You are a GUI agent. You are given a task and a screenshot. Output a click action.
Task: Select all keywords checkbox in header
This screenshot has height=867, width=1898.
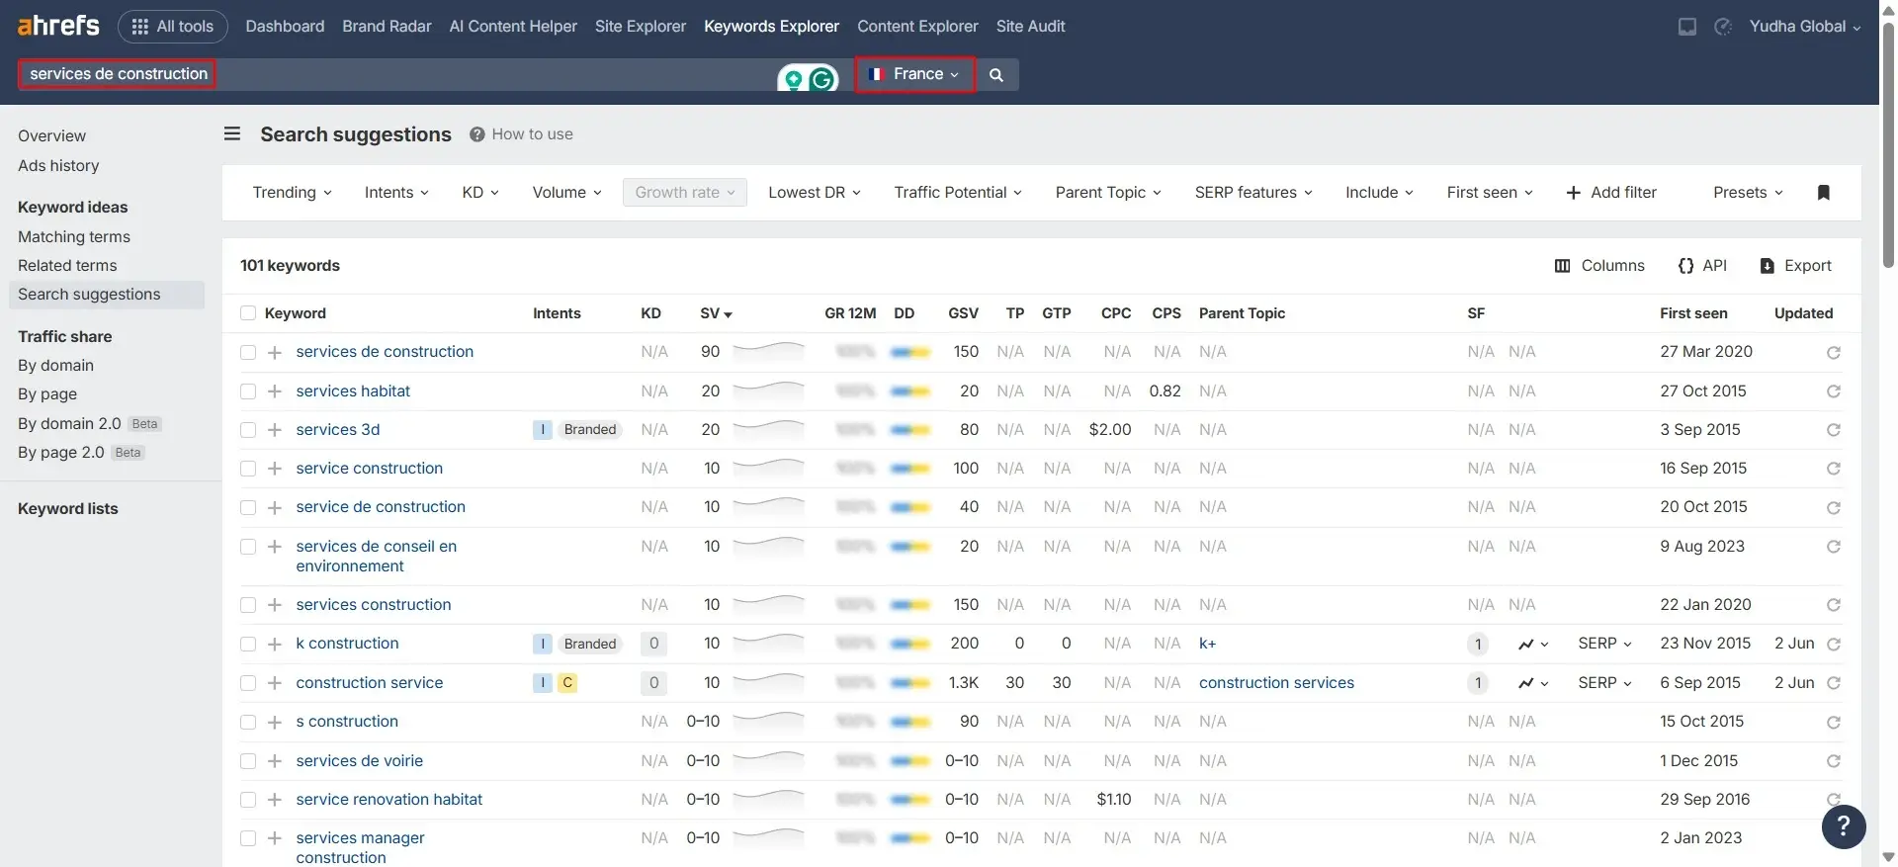[248, 313]
